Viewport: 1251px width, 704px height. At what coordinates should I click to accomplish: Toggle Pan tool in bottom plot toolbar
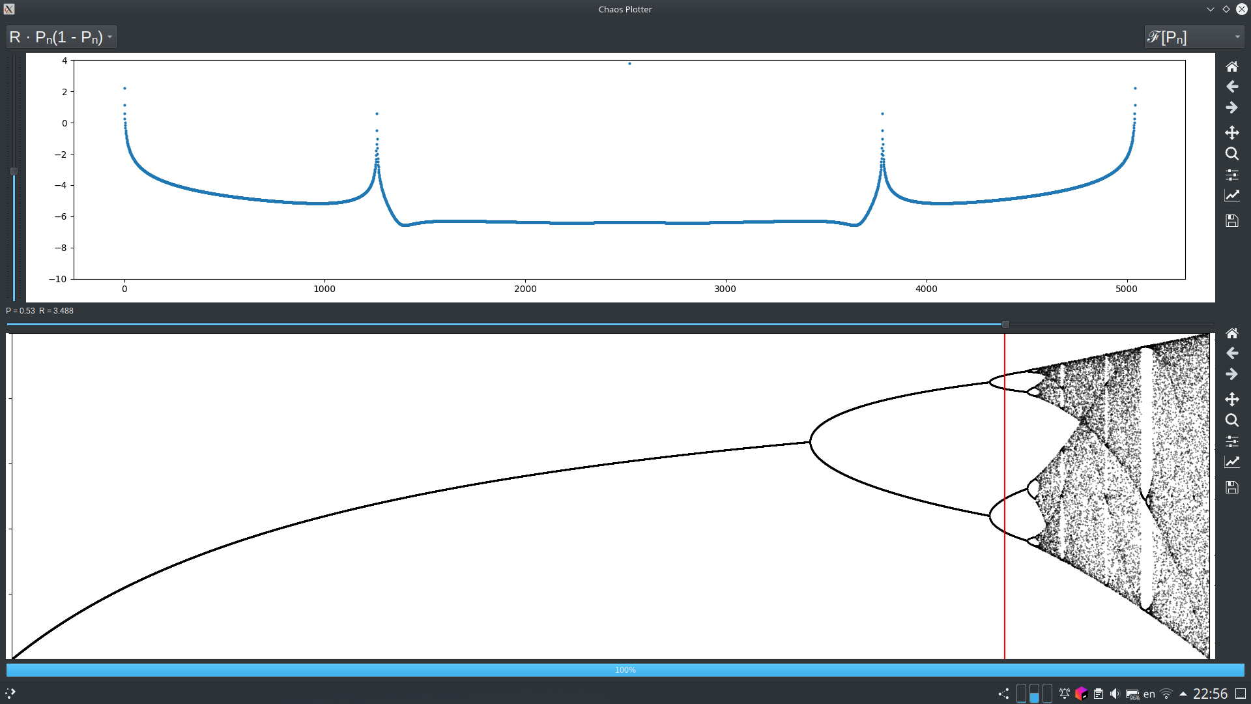(x=1231, y=399)
